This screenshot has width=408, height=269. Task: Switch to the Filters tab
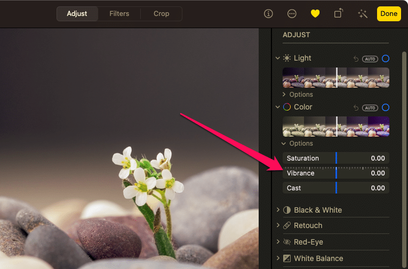click(119, 14)
